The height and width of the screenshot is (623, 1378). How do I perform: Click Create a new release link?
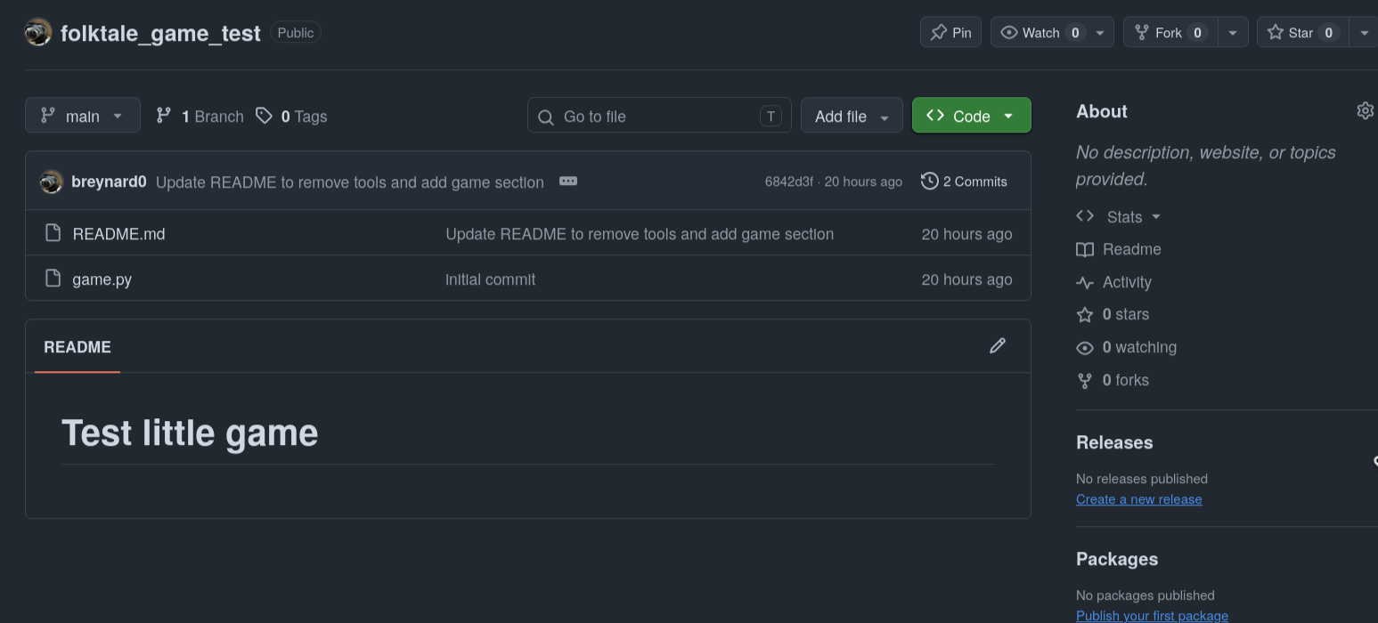click(1138, 499)
